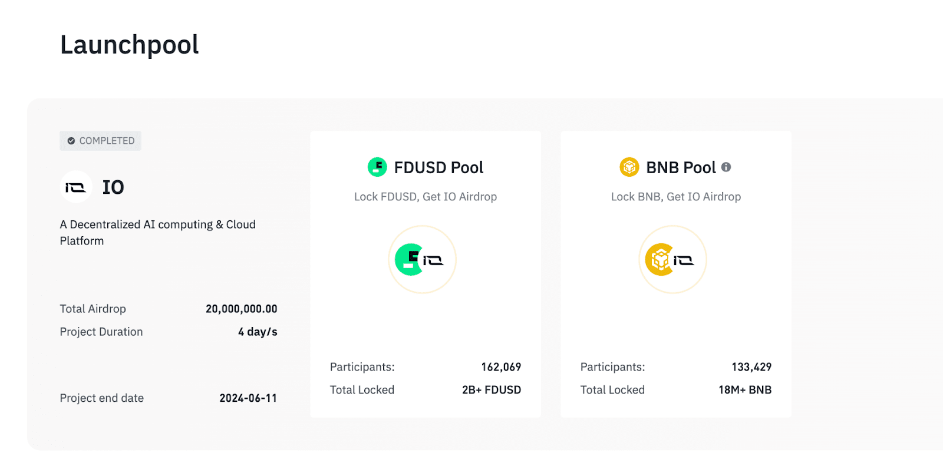Screen dimensions: 943x466
Task: Click the 18M+ BNB total locked value
Action: (x=744, y=390)
